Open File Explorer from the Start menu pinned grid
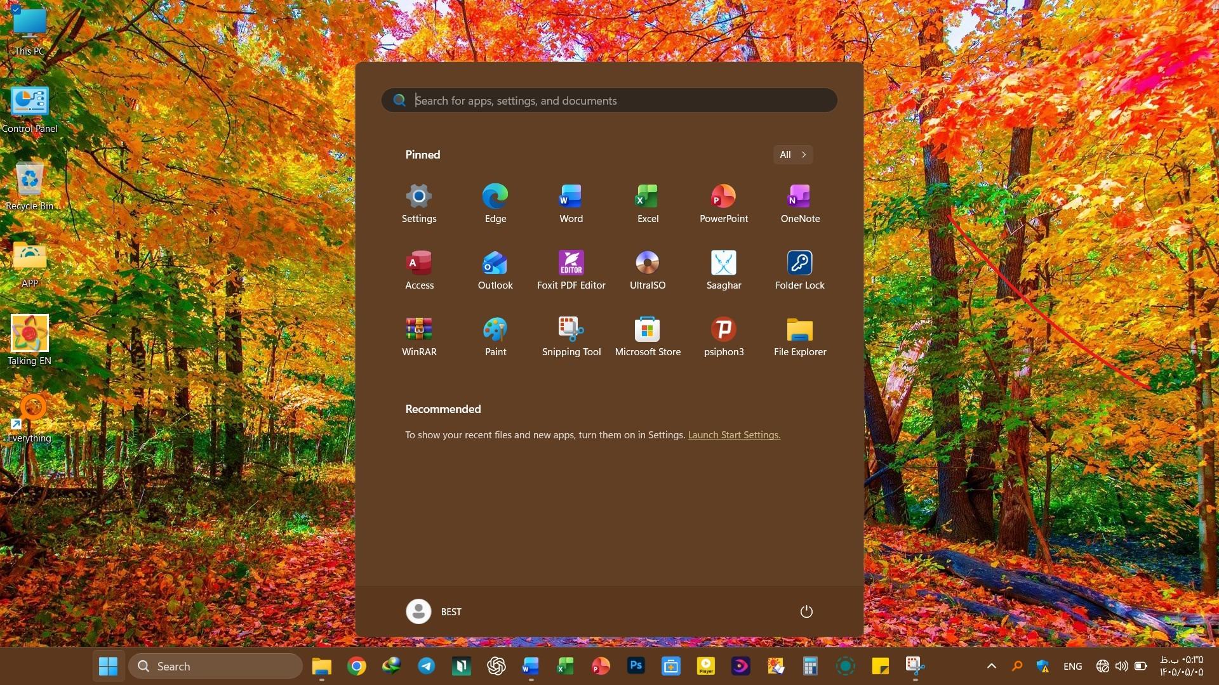 pyautogui.click(x=800, y=337)
